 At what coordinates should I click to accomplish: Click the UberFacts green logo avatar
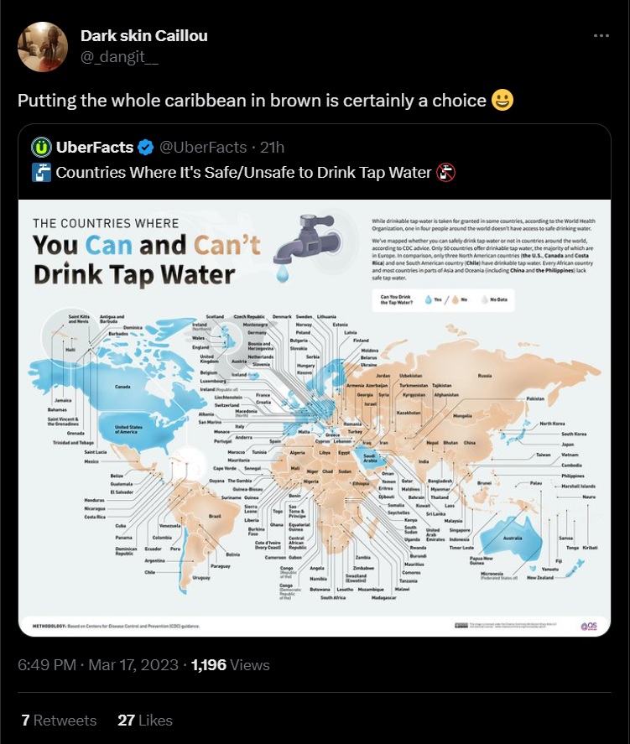click(x=41, y=147)
